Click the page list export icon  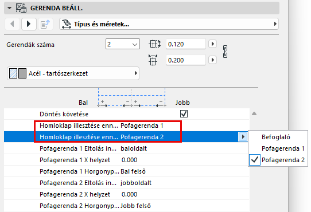point(45,24)
